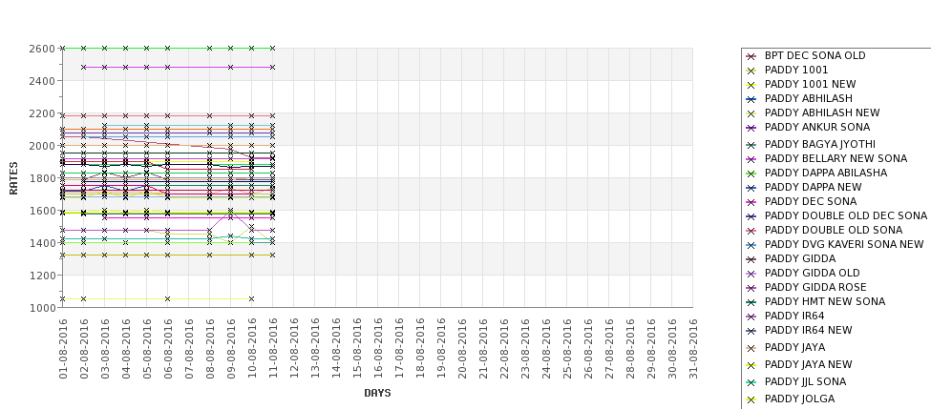Select PADDY DVG KAVERI SONA NEW entry
The image size is (931, 409).
point(844,244)
